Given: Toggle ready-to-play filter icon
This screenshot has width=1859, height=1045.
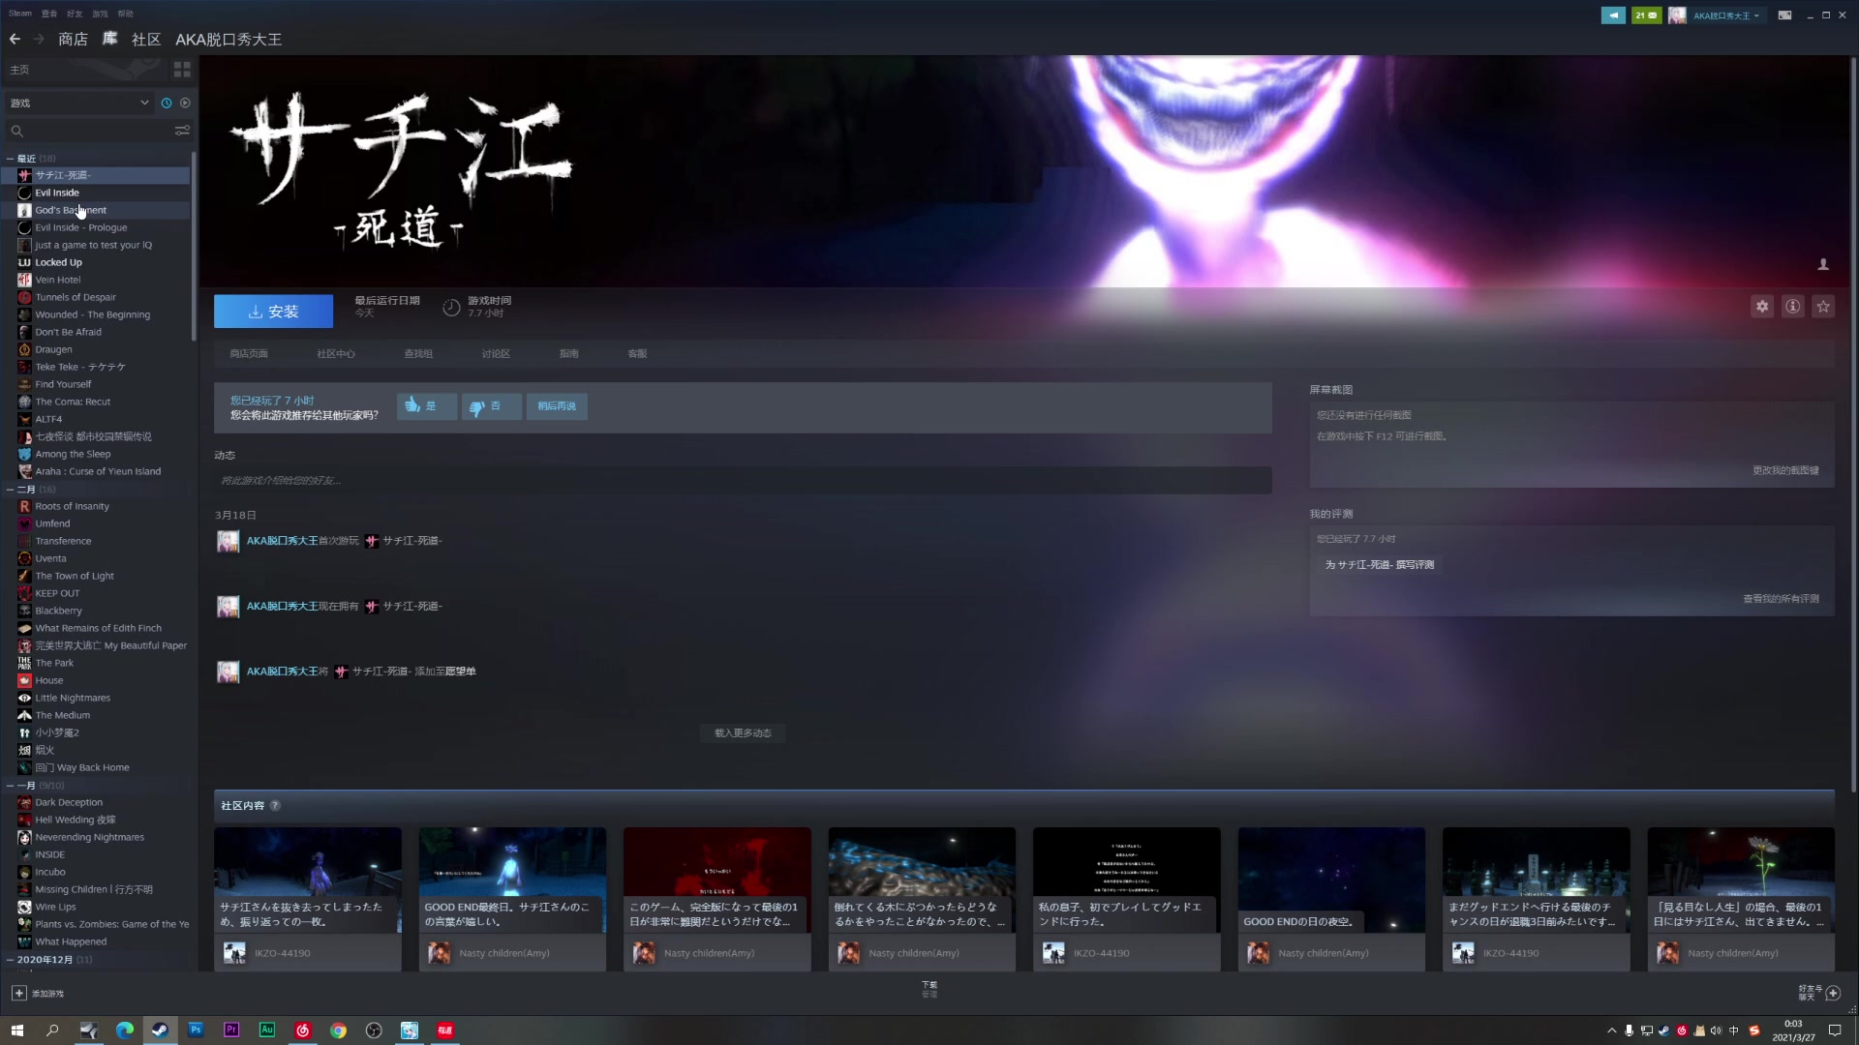Looking at the screenshot, I should [185, 103].
